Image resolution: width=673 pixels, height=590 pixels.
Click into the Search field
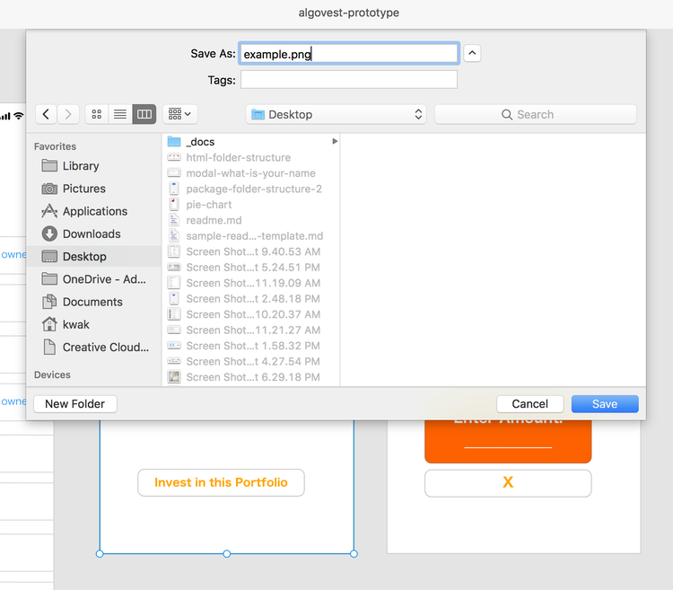535,115
